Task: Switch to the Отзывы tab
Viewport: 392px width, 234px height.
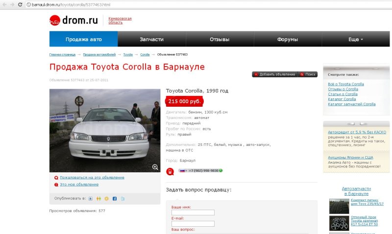Action: coord(220,39)
